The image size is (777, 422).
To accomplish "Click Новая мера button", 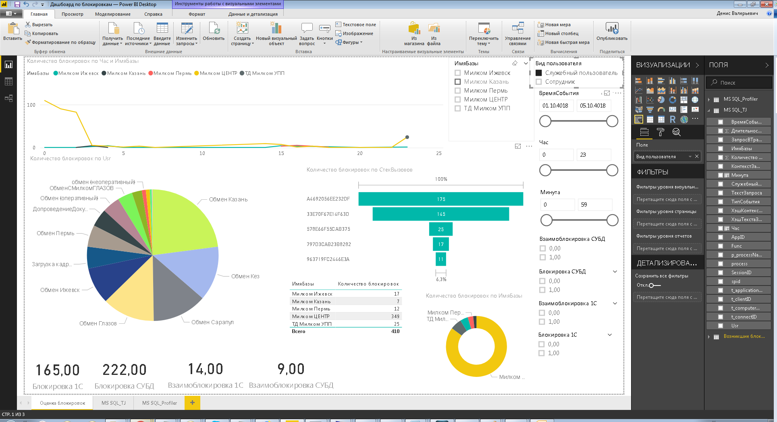I will pyautogui.click(x=554, y=25).
